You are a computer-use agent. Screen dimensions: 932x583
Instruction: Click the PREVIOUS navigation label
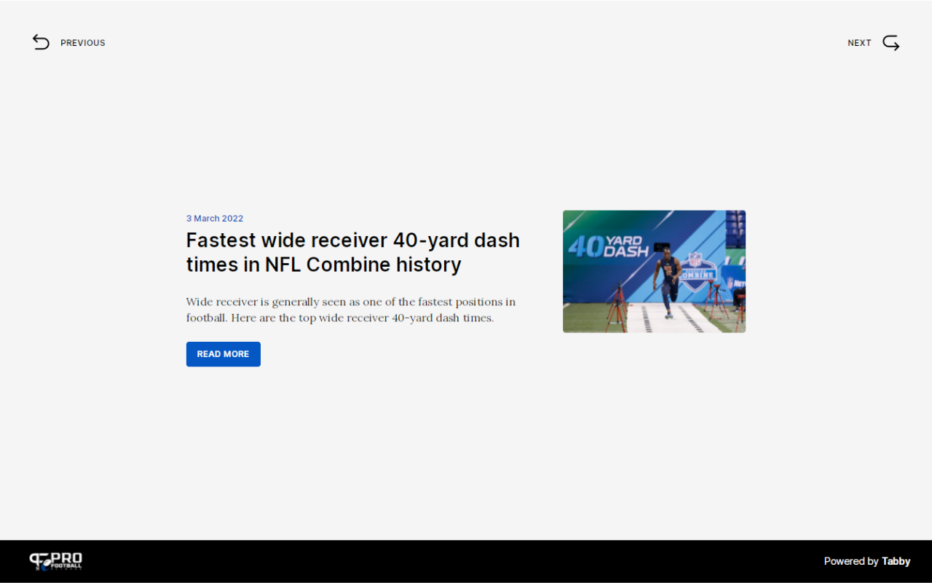(82, 42)
